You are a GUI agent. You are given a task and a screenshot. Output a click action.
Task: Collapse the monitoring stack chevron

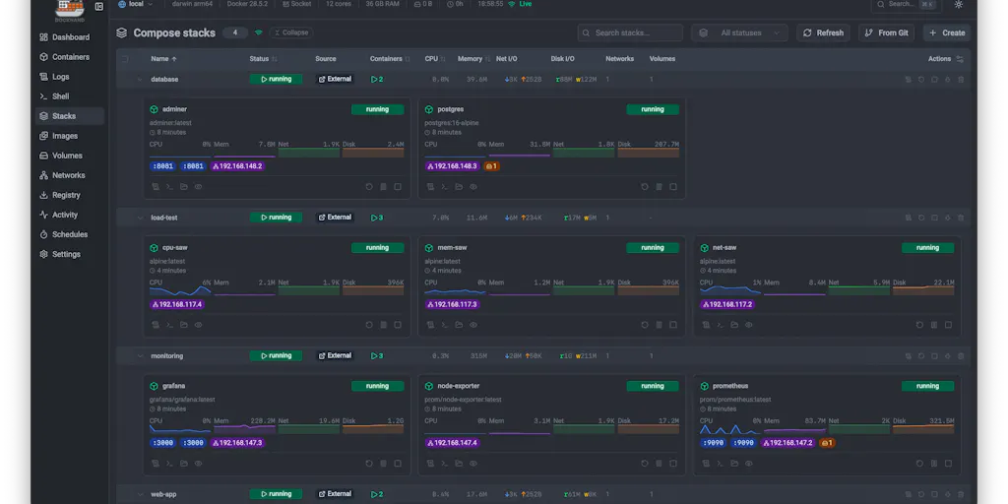pyautogui.click(x=140, y=356)
